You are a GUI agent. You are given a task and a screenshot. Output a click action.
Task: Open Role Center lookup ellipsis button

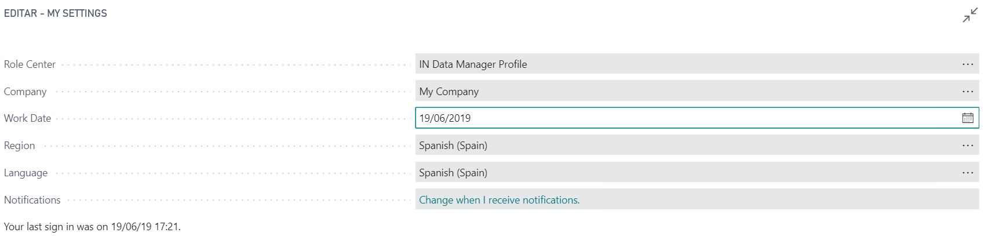click(968, 64)
